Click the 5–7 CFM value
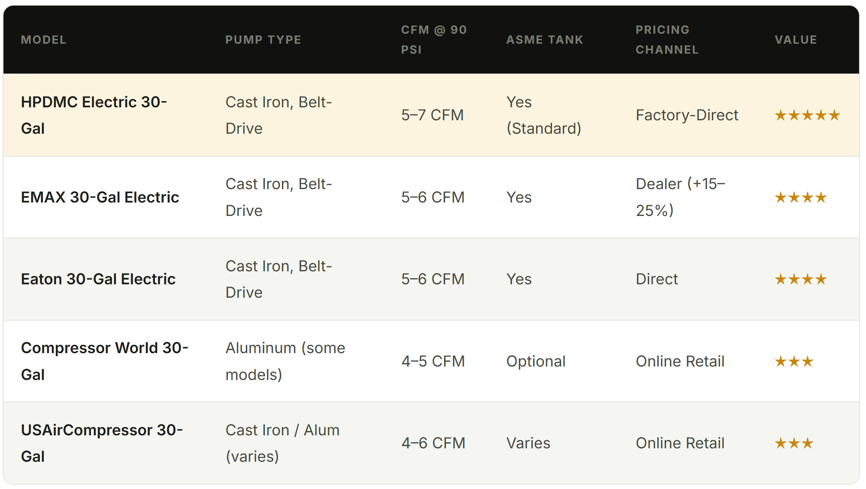This screenshot has height=489, width=866. point(433,115)
